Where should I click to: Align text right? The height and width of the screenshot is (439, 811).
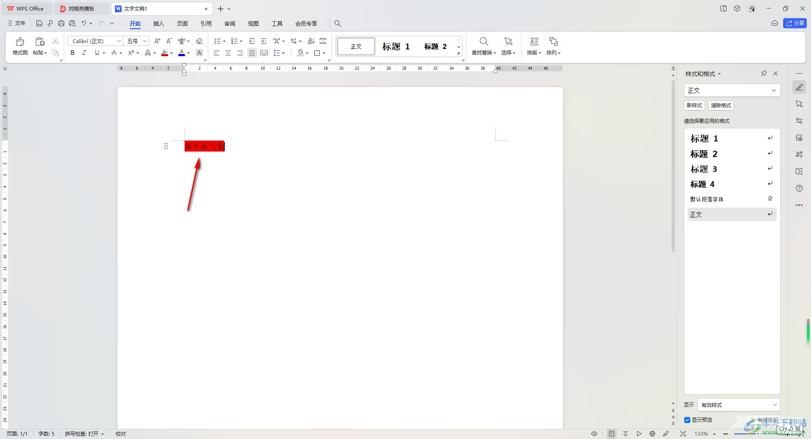pos(240,53)
